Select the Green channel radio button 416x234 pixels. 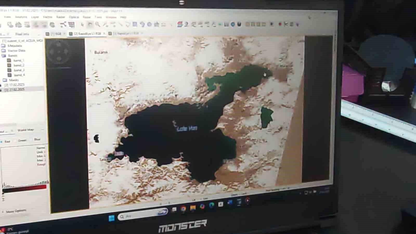16,141
